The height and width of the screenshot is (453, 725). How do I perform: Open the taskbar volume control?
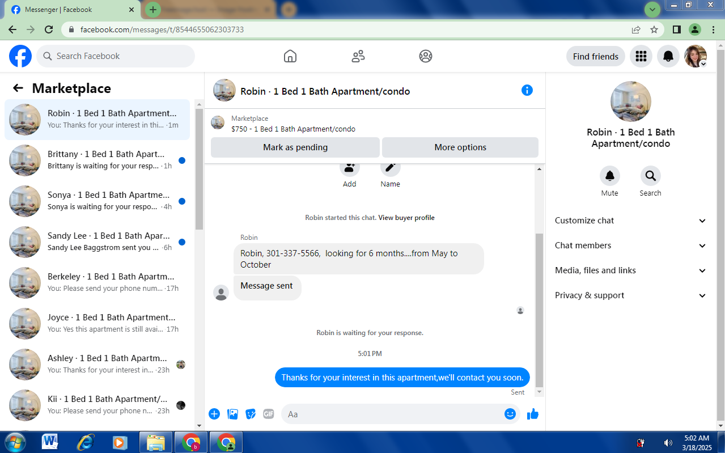[x=668, y=443]
